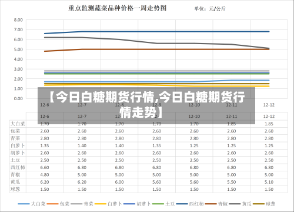
Task: Select the y-axis label 4.00
Action: pos(18,59)
